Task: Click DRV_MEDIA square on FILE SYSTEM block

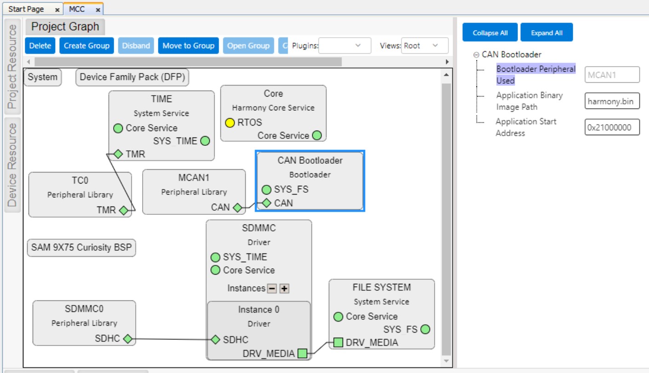Action: tap(338, 343)
